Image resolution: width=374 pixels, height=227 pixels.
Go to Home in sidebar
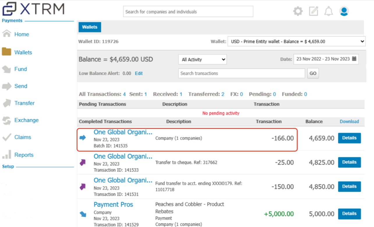click(x=22, y=34)
